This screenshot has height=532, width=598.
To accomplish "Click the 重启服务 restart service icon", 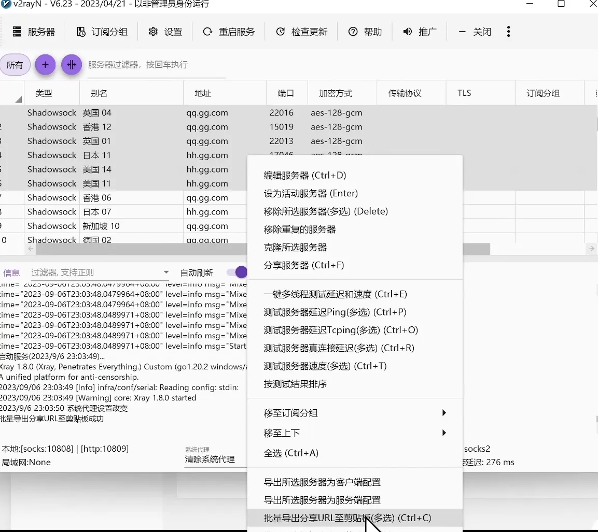I will [x=207, y=32].
